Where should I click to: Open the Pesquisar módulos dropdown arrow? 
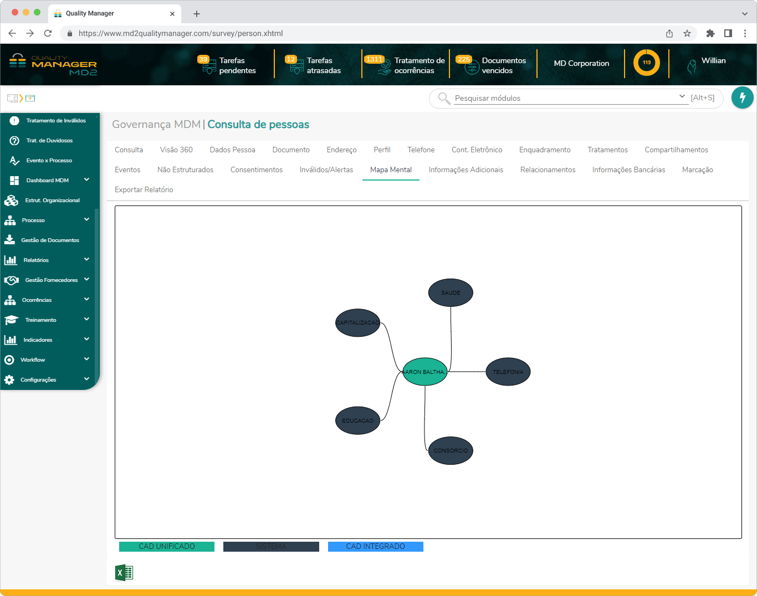[x=682, y=96]
